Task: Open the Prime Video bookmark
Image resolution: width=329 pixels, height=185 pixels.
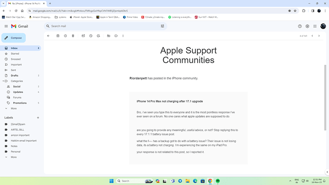Action: (130, 17)
